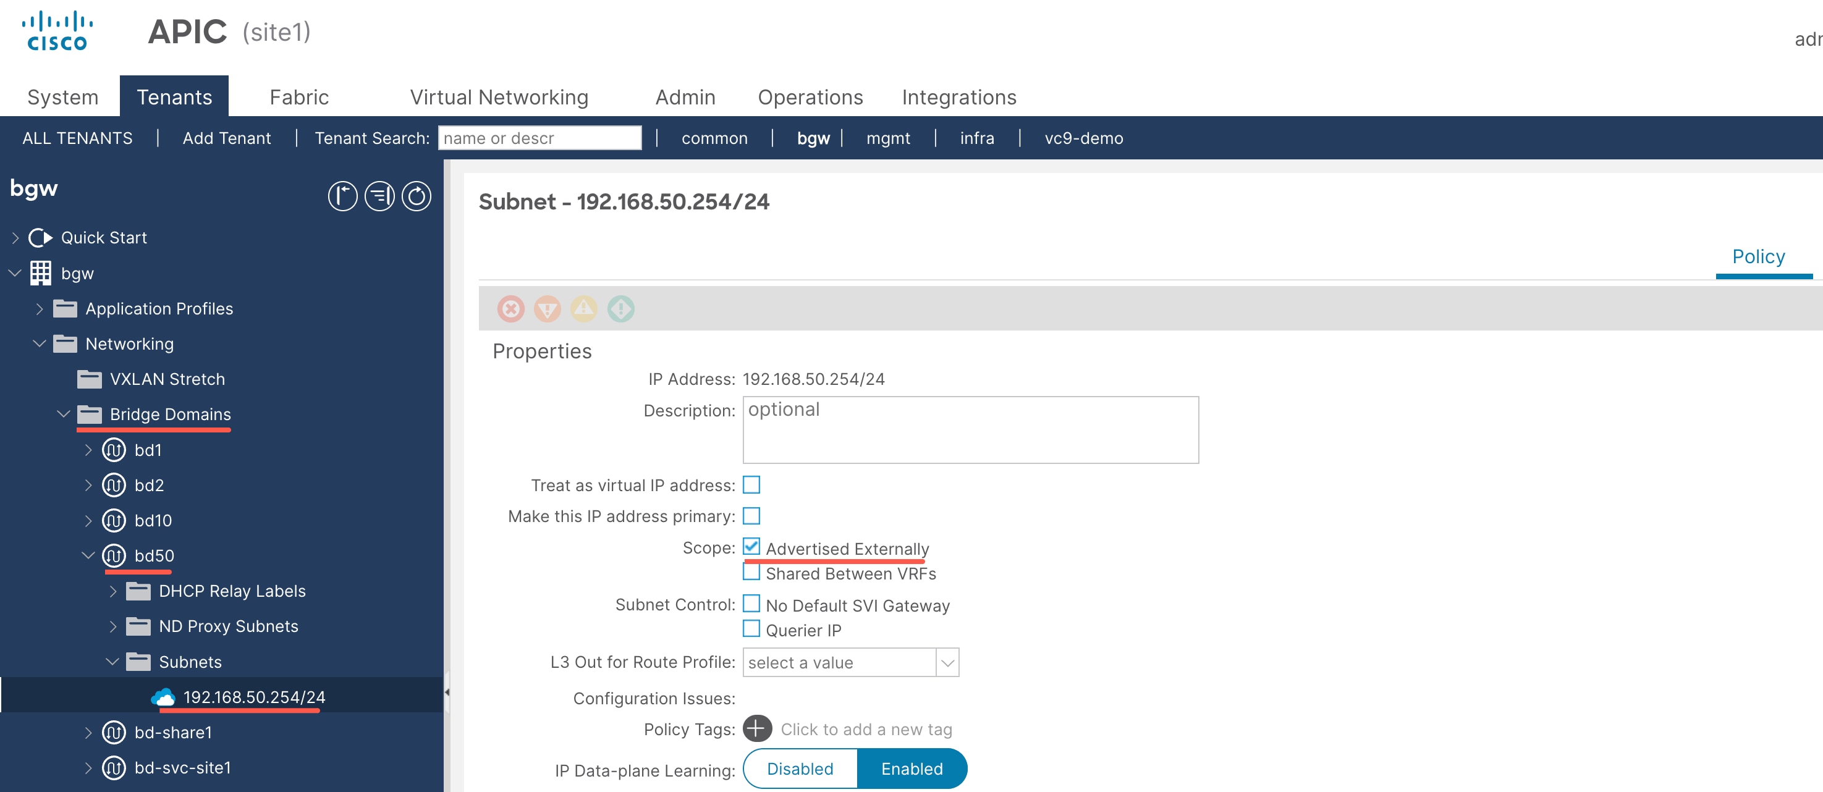Viewport: 1823px width, 792px height.
Task: Click the Quick Start icon
Action: click(x=40, y=238)
